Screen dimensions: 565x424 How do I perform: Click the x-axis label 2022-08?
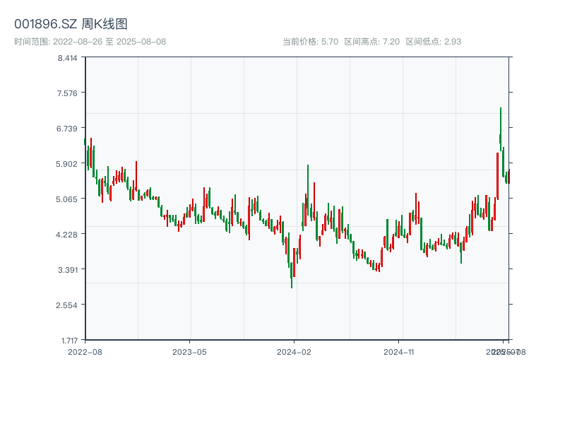(x=85, y=352)
